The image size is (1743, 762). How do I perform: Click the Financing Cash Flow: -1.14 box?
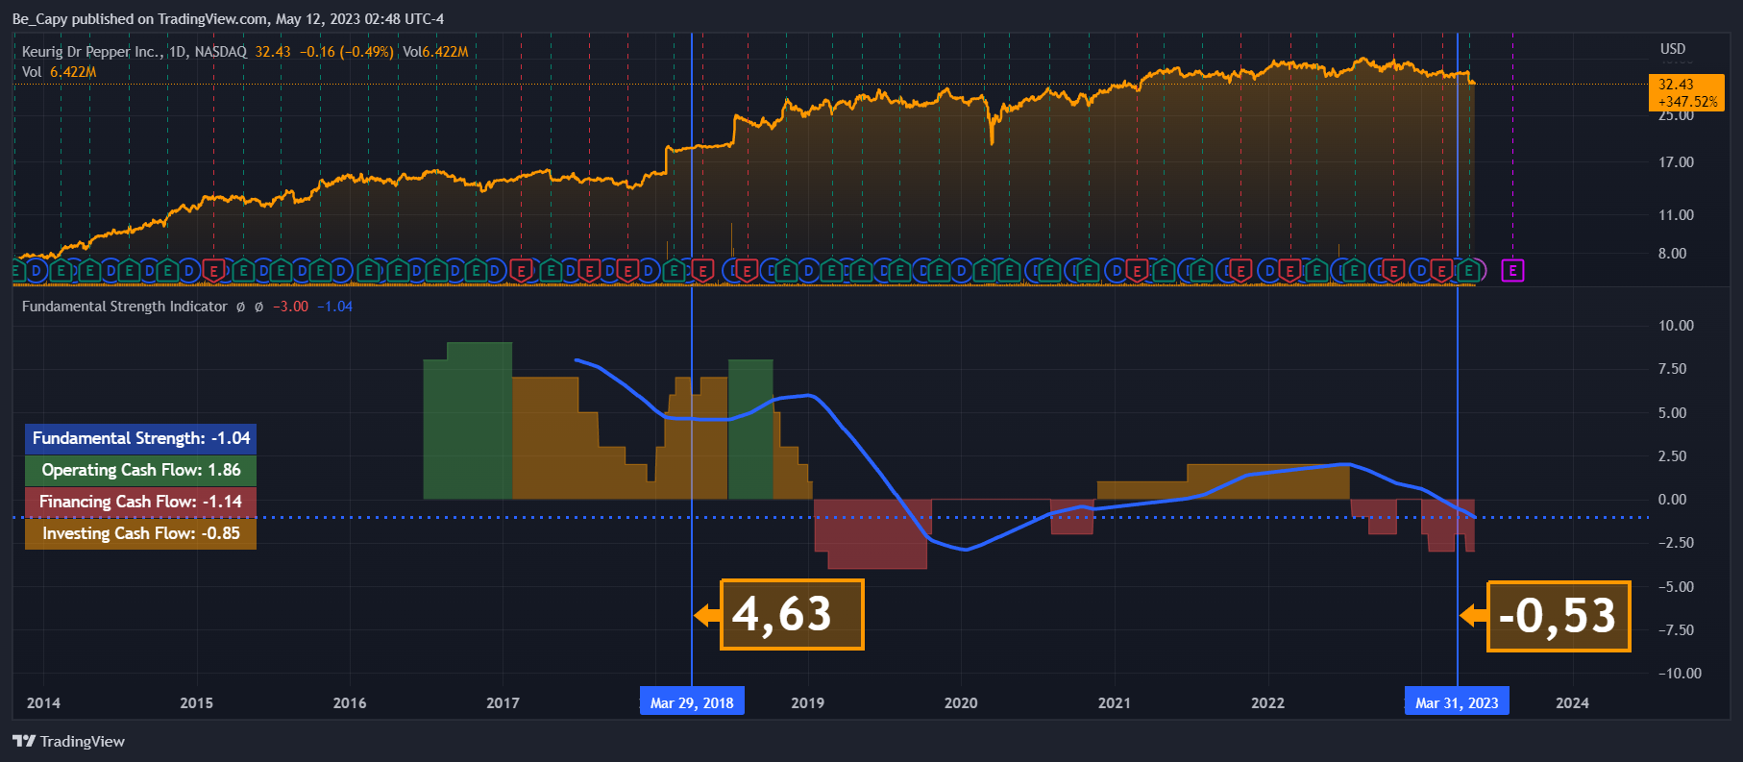pyautogui.click(x=140, y=502)
